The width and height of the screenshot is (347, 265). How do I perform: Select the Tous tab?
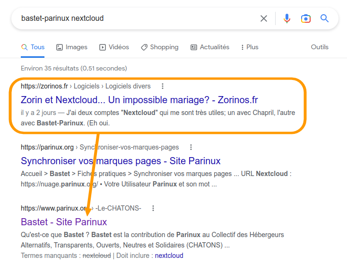[33, 47]
